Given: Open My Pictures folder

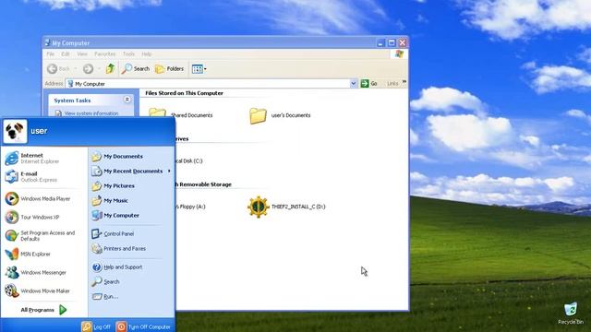Looking at the screenshot, I should (x=113, y=185).
